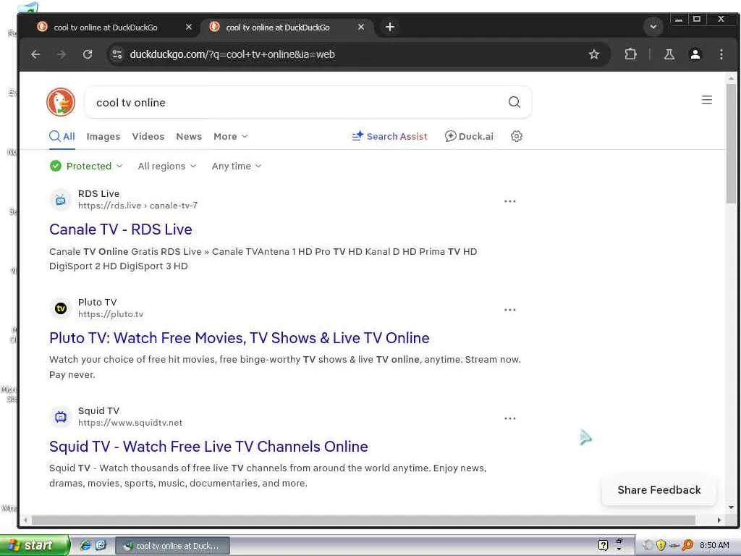Bookmark this page with the star icon
Viewport: 741px width, 556px height.
(594, 54)
